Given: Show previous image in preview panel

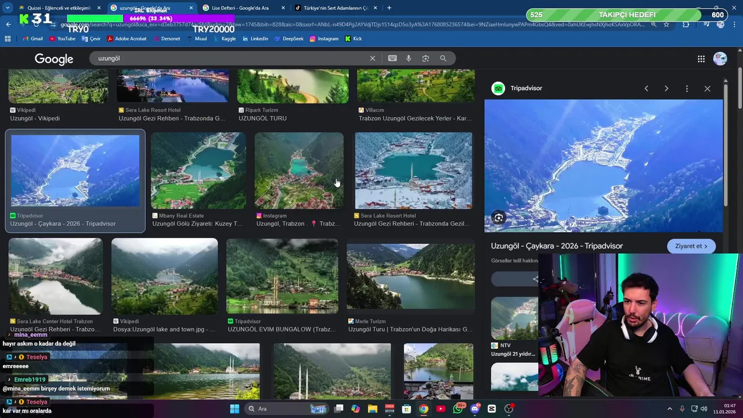Looking at the screenshot, I should point(646,88).
